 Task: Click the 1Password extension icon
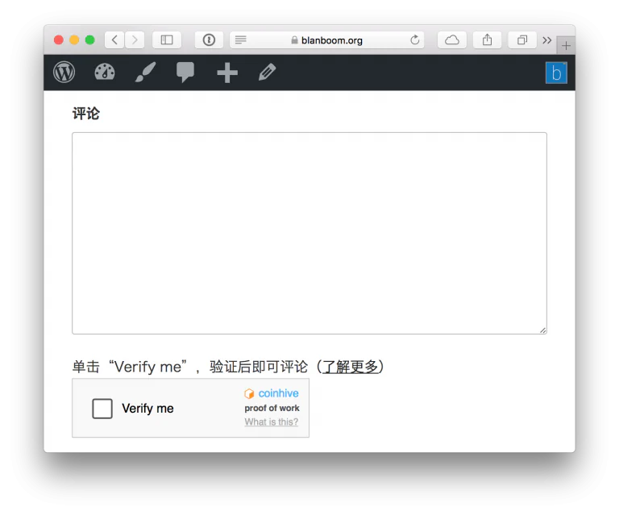[209, 39]
